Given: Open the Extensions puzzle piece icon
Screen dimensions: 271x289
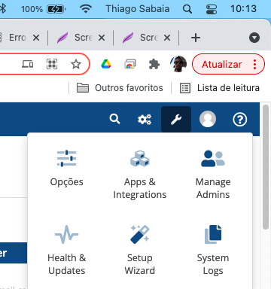Looking at the screenshot, I should [154, 64].
